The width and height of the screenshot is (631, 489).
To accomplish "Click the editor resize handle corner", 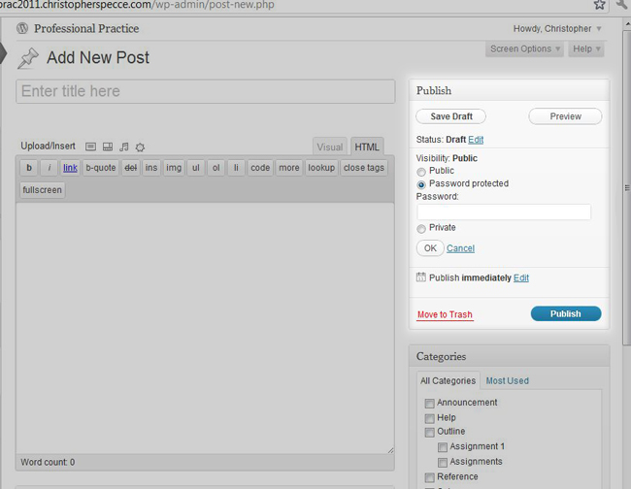I will (x=390, y=450).
